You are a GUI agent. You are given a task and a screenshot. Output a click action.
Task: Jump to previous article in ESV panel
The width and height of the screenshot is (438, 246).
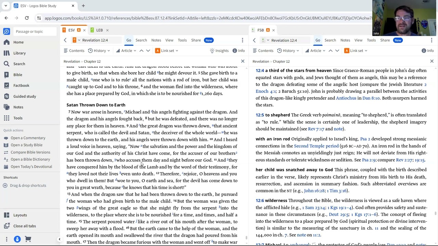tap(141, 51)
